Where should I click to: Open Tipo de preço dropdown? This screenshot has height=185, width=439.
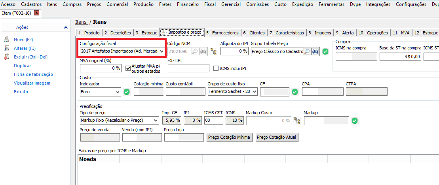point(156,121)
